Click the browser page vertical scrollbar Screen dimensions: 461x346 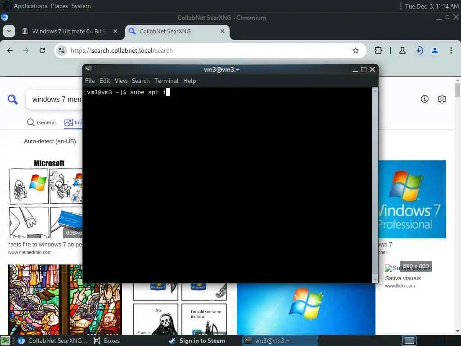(458, 206)
